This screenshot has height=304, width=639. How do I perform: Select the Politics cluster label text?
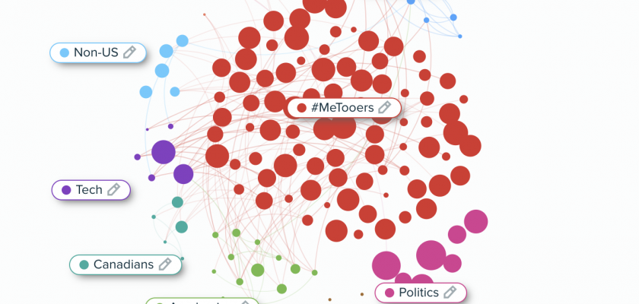(418, 293)
